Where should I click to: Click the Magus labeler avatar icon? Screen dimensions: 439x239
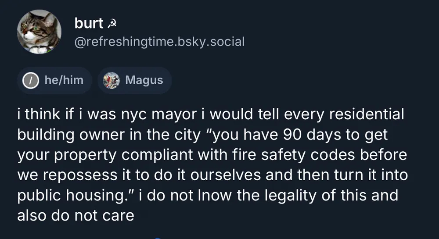111,80
